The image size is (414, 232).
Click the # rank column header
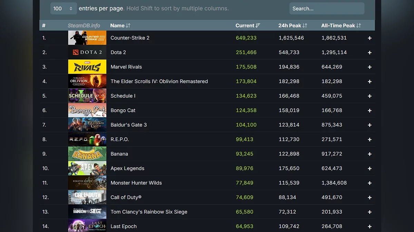click(x=44, y=25)
